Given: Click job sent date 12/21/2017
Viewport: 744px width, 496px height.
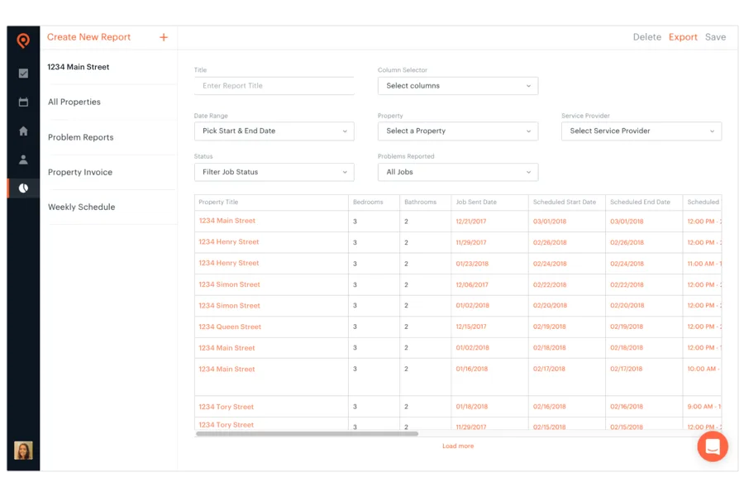Looking at the screenshot, I should point(470,222).
